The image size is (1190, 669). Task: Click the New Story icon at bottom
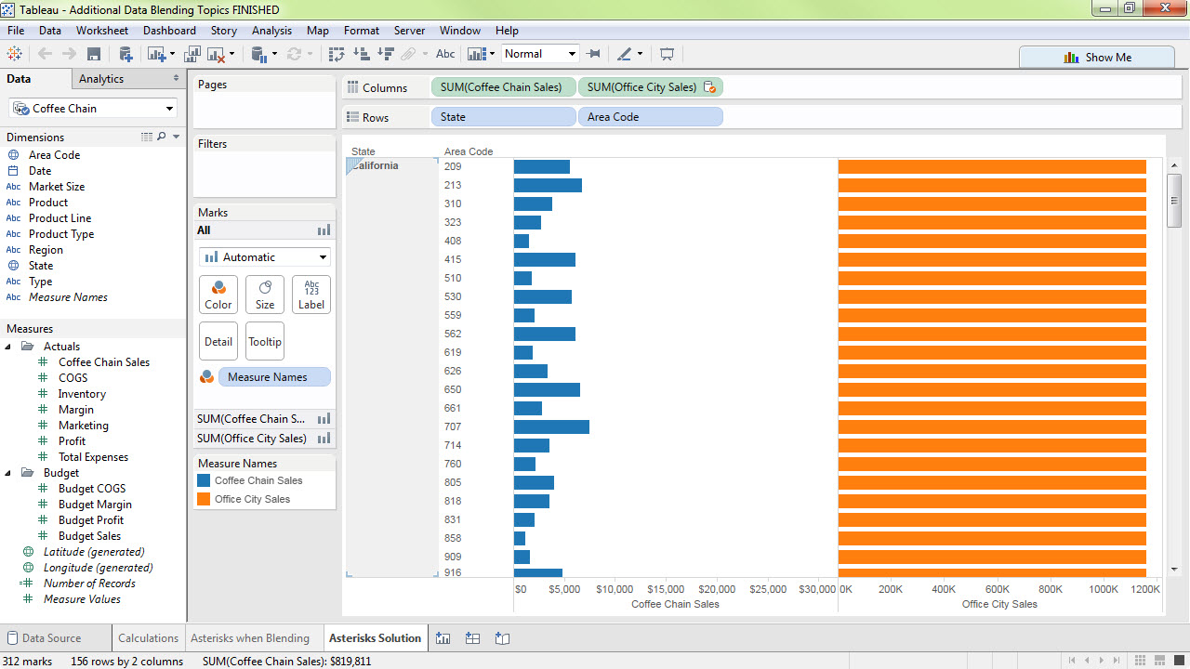(x=502, y=638)
